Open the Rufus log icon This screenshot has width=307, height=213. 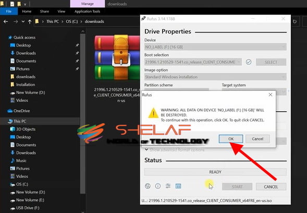pos(178,186)
